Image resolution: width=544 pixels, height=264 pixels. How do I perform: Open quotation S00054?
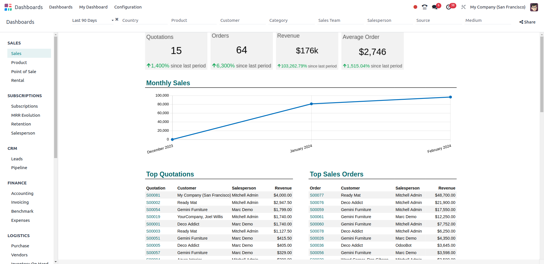153,210
